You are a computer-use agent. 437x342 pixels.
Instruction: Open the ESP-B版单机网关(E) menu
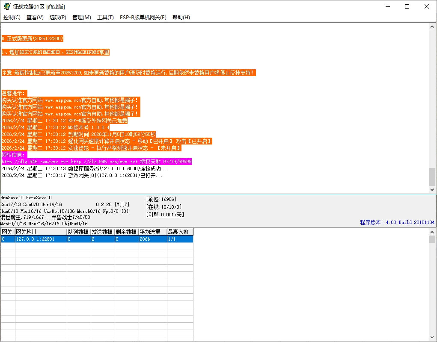pyautogui.click(x=143, y=18)
